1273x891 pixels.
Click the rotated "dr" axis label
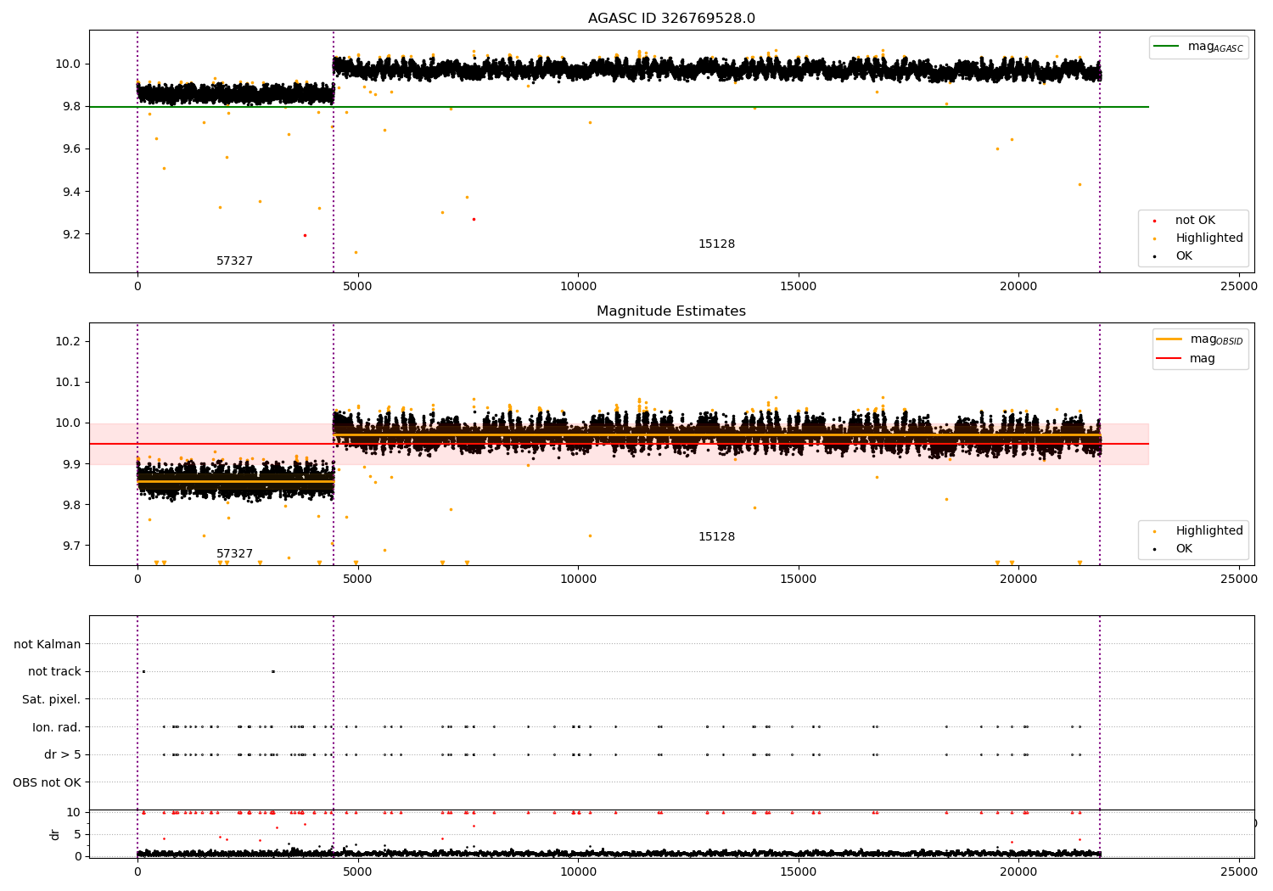55,834
